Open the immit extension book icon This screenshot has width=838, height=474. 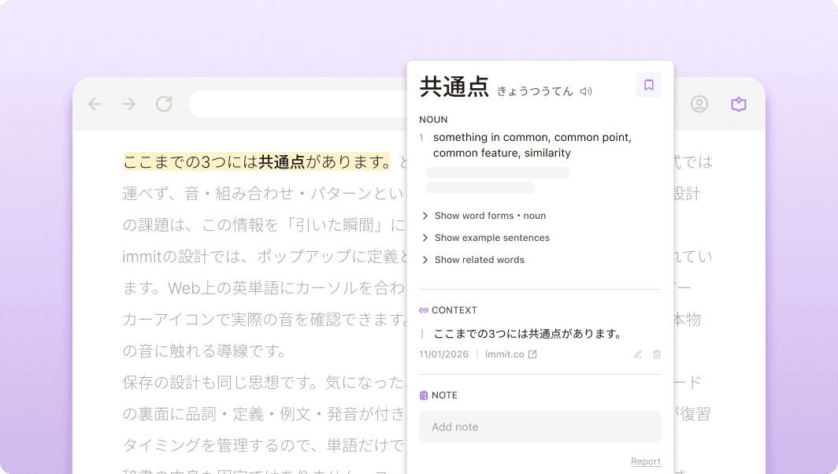(x=739, y=104)
